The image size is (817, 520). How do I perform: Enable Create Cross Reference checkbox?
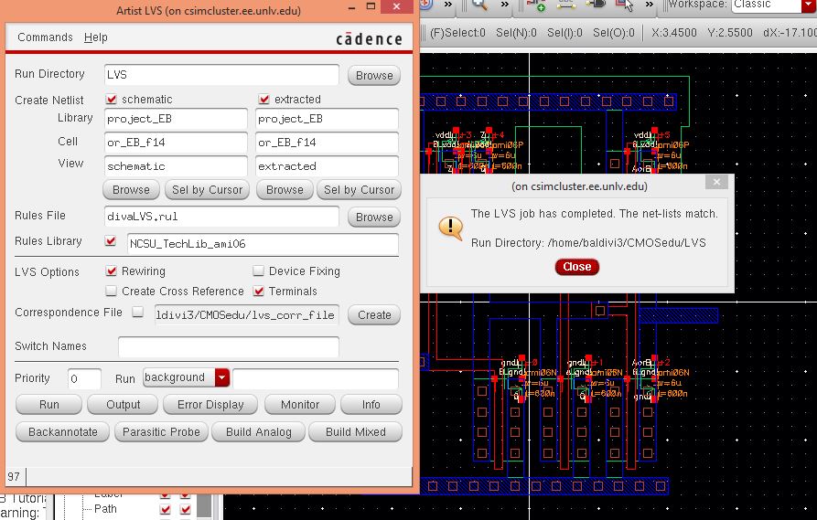click(x=112, y=292)
